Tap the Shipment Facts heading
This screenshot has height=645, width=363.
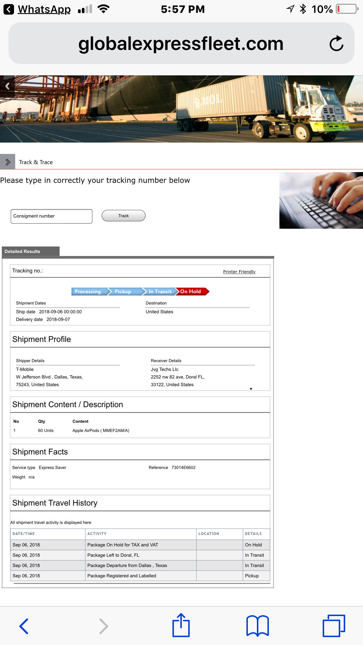[x=40, y=452]
